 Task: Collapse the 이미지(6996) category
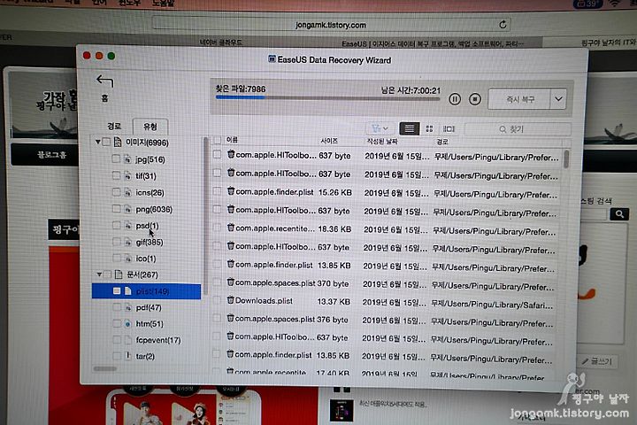point(98,142)
